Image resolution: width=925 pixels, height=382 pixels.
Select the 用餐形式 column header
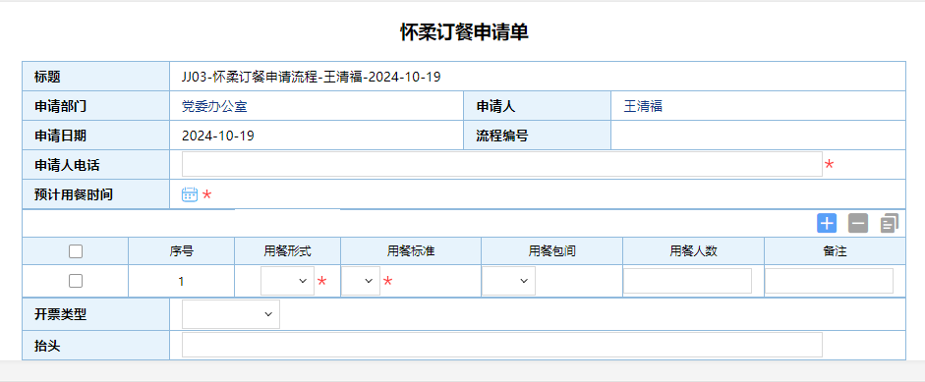(x=287, y=251)
